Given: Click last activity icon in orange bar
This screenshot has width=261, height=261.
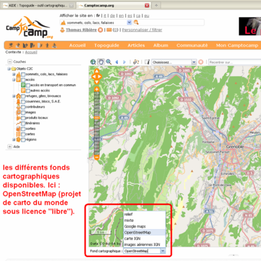Looking at the screenshot, I should tap(55, 45).
